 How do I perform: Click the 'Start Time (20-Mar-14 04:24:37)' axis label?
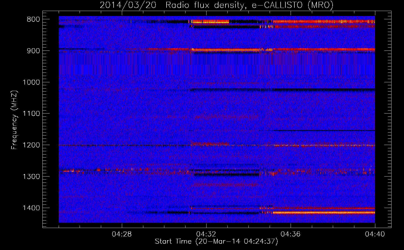coord(216,241)
